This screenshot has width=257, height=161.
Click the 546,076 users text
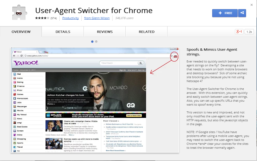point(124,18)
